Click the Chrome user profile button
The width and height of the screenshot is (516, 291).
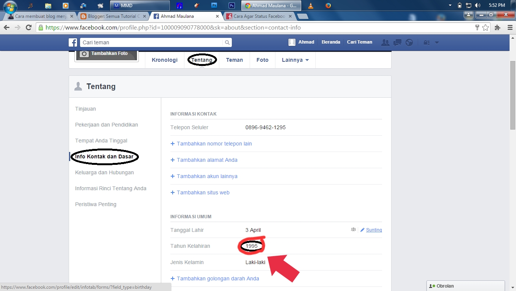469,14
